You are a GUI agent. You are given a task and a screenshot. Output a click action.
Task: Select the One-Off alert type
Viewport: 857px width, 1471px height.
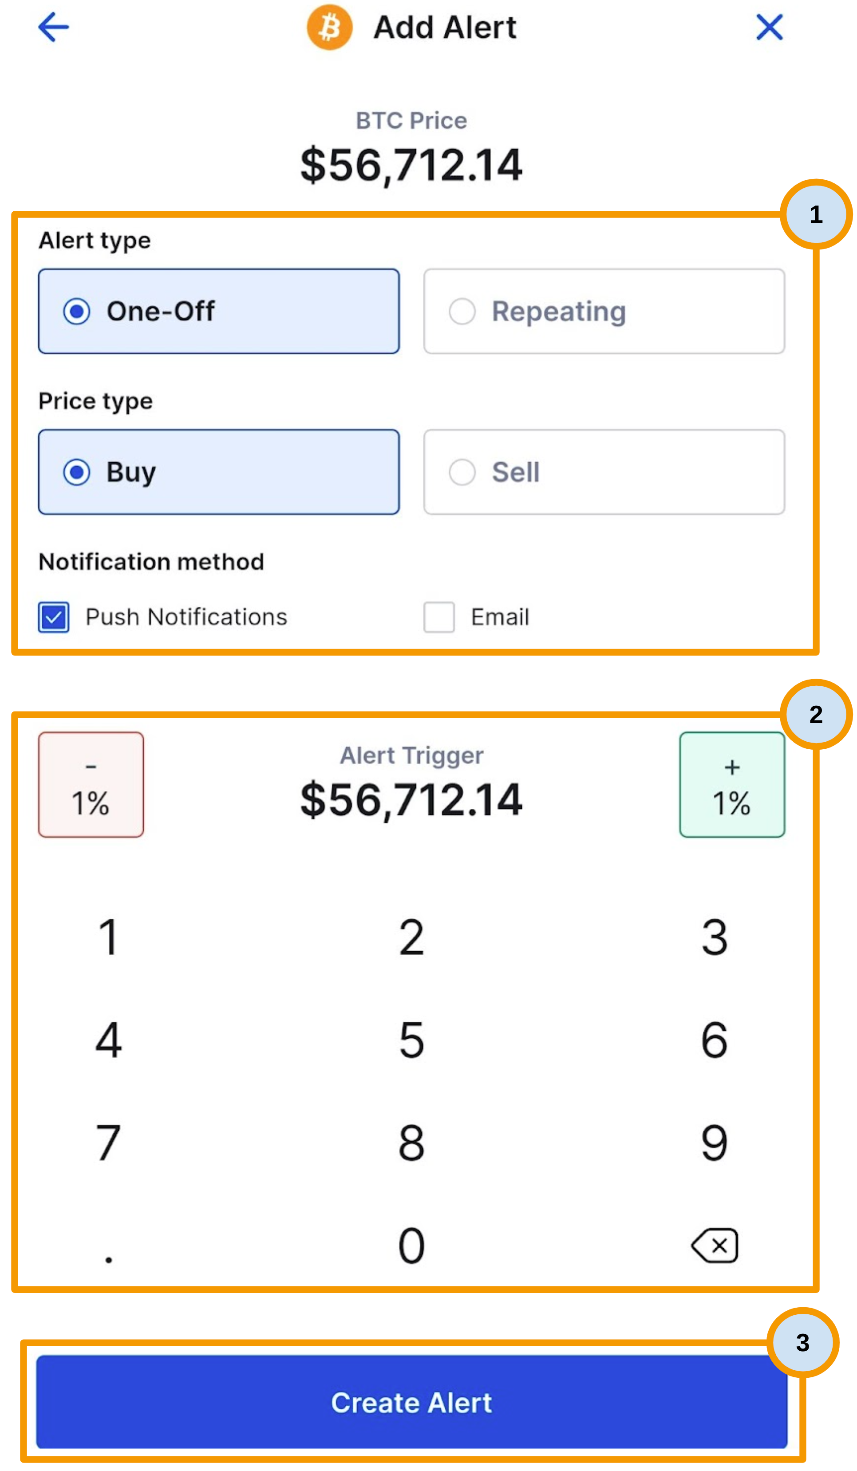pos(219,311)
